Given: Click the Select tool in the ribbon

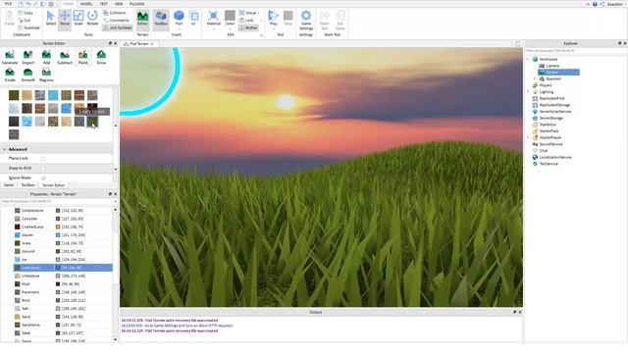Looking at the screenshot, I should (50, 19).
